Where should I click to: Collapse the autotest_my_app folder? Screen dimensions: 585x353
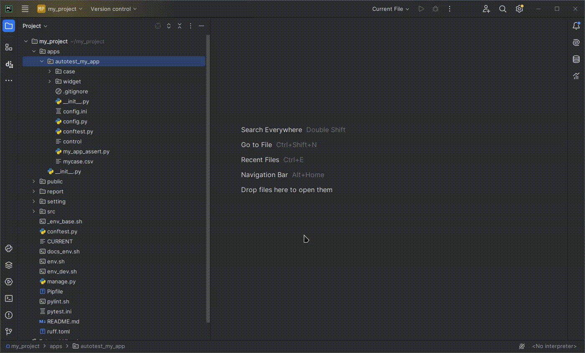click(x=42, y=61)
